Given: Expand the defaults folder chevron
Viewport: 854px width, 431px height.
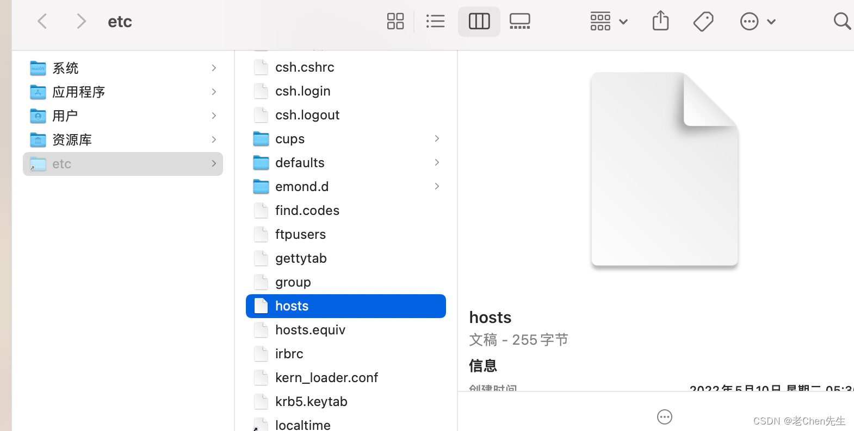Looking at the screenshot, I should click(x=437, y=163).
